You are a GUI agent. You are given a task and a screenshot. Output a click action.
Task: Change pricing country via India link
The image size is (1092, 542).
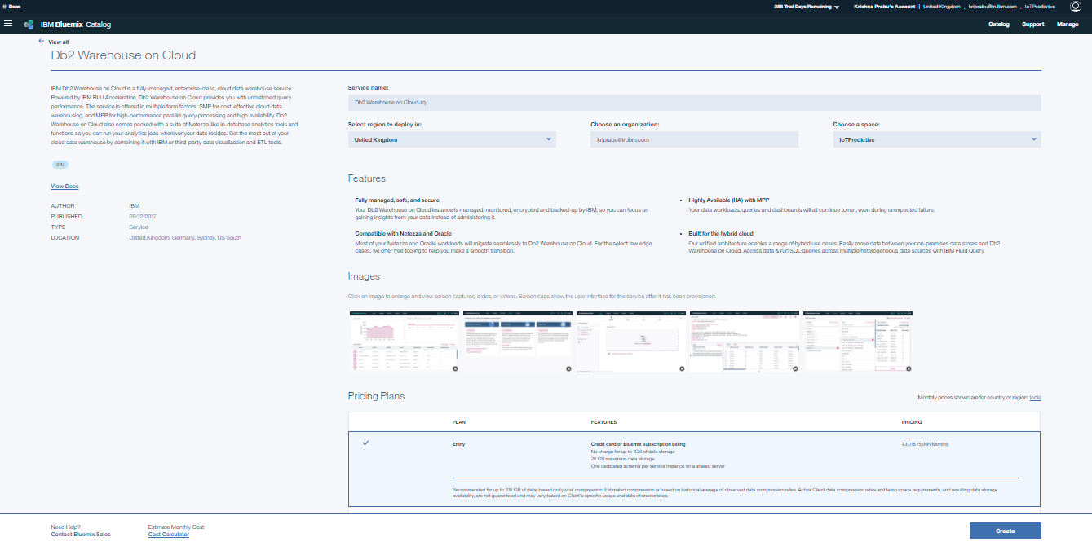[x=1035, y=397]
